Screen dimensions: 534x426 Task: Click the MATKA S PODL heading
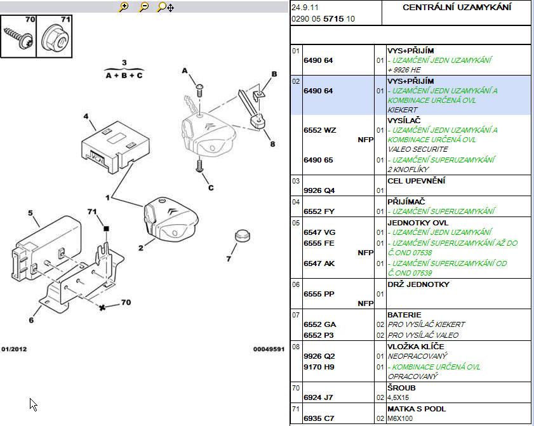point(417,409)
